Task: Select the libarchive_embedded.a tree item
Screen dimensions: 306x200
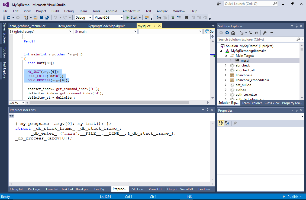Action: (x=252, y=80)
